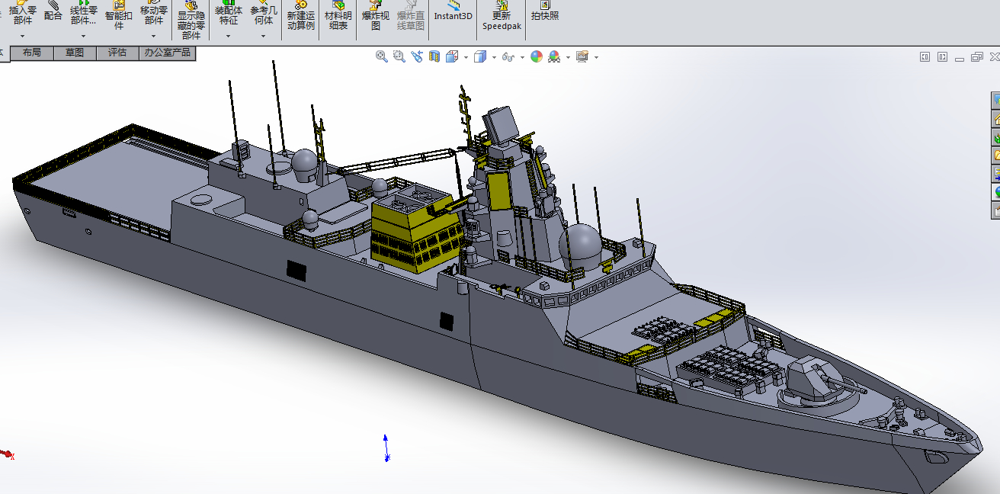The image size is (1000, 494).
Task: Expand the Display Style dropdown arrow
Action: pyautogui.click(x=494, y=58)
